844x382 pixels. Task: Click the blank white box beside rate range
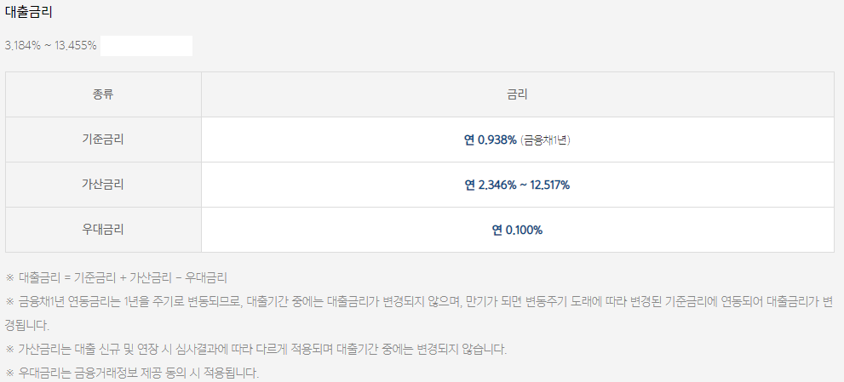[x=146, y=46]
